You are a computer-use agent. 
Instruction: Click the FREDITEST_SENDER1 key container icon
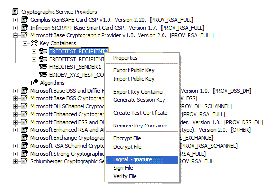(43, 67)
